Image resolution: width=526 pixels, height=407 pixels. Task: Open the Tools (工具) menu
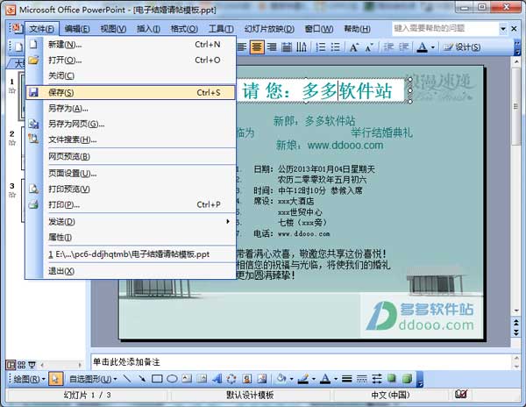pyautogui.click(x=221, y=29)
